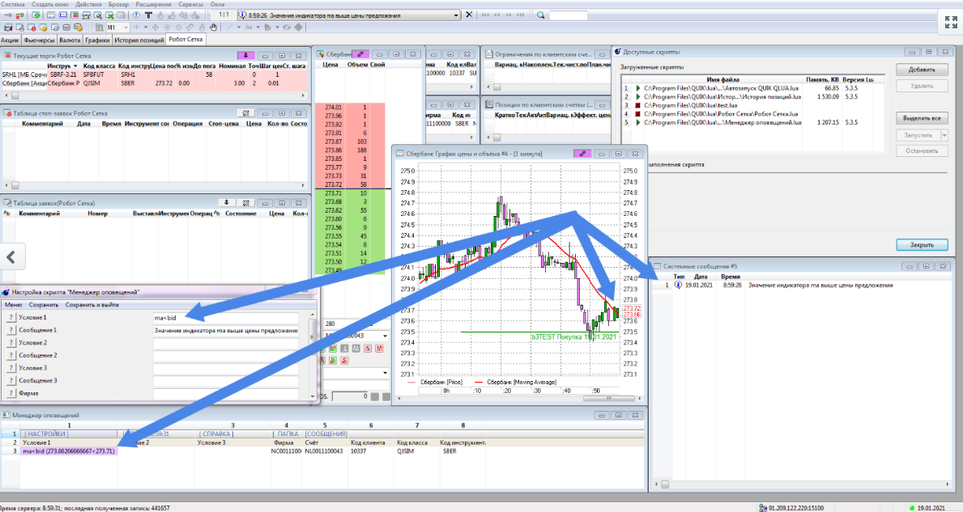Image resolution: width=963 pixels, height=512 pixels.
Task: Open Меню in script settings window
Action: point(13,305)
